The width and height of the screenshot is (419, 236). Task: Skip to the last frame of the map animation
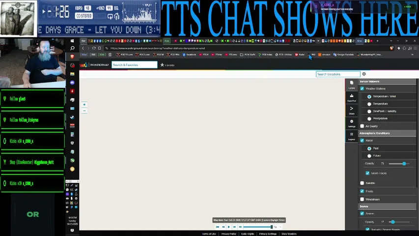(x=240, y=227)
